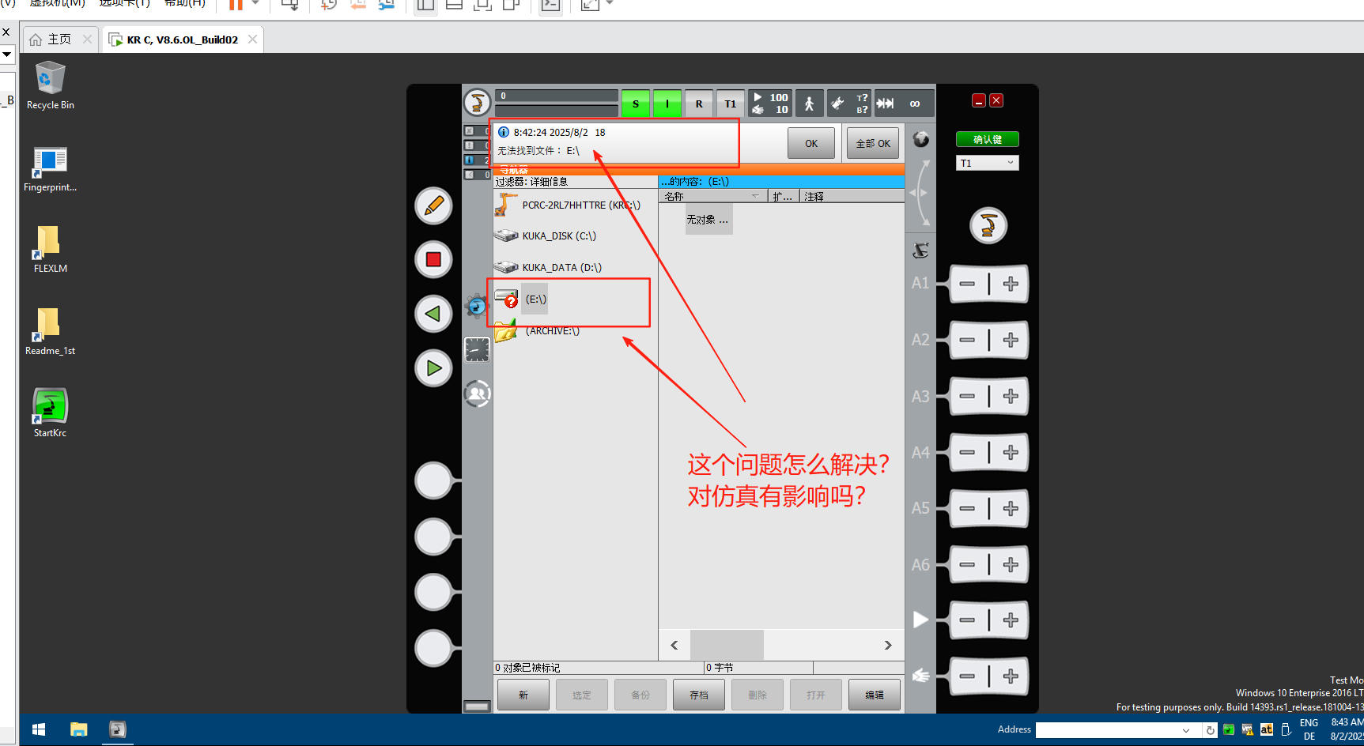Click the A3 minus jog key
Image resolution: width=1364 pixels, height=746 pixels.
pyautogui.click(x=967, y=396)
